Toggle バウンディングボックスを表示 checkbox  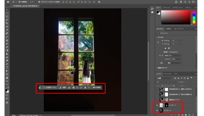(x=39, y=2)
